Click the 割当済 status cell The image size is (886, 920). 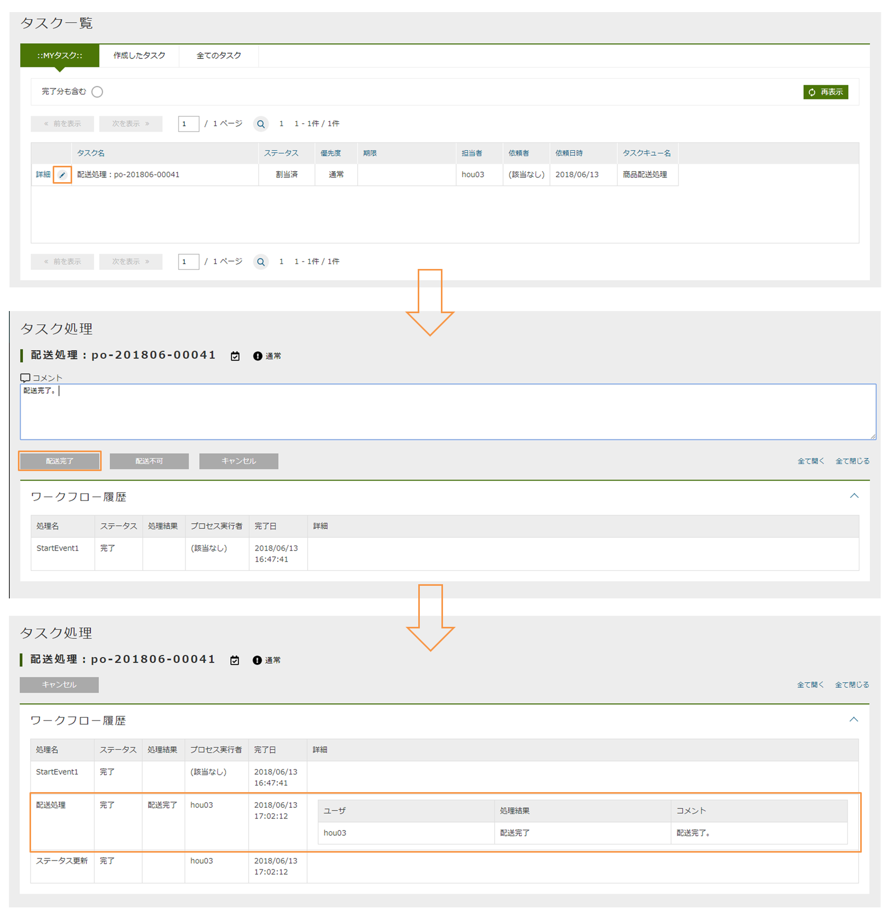pyautogui.click(x=287, y=175)
